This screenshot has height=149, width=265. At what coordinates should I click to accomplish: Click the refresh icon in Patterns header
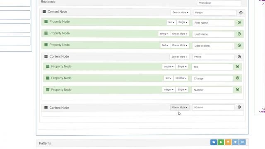(243, 142)
